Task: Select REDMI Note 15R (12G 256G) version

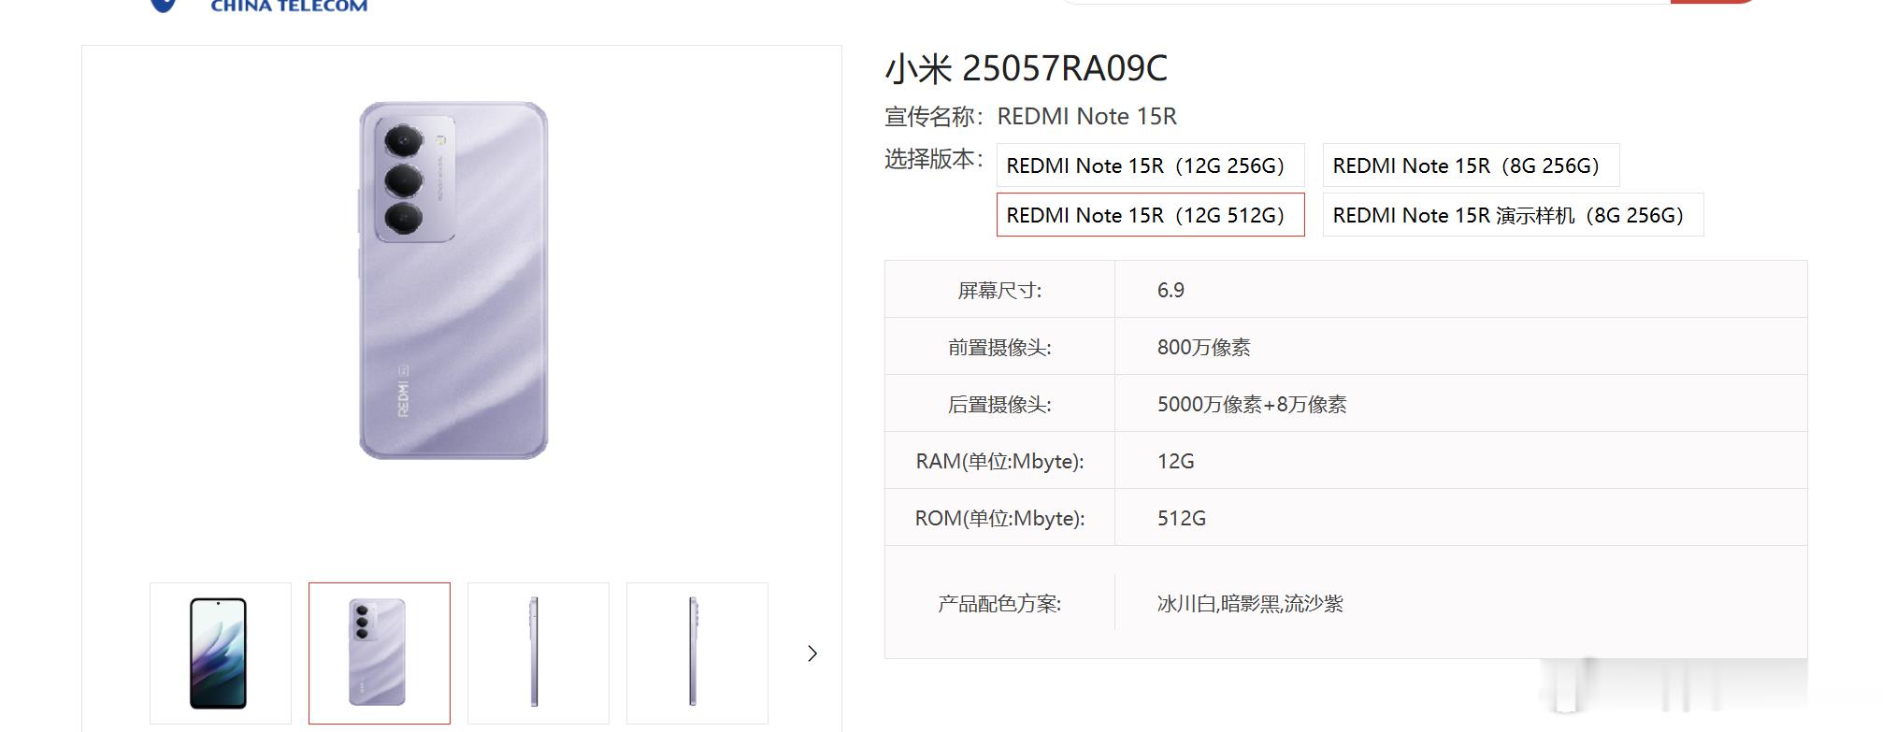Action: pyautogui.click(x=1150, y=165)
